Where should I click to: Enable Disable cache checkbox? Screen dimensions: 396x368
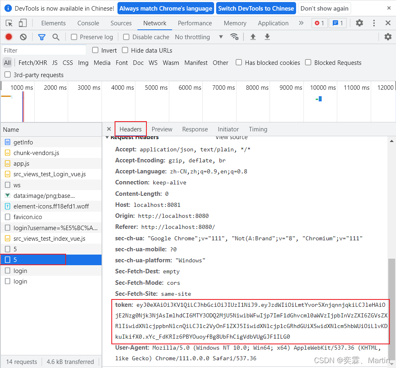pyautogui.click(x=126, y=37)
